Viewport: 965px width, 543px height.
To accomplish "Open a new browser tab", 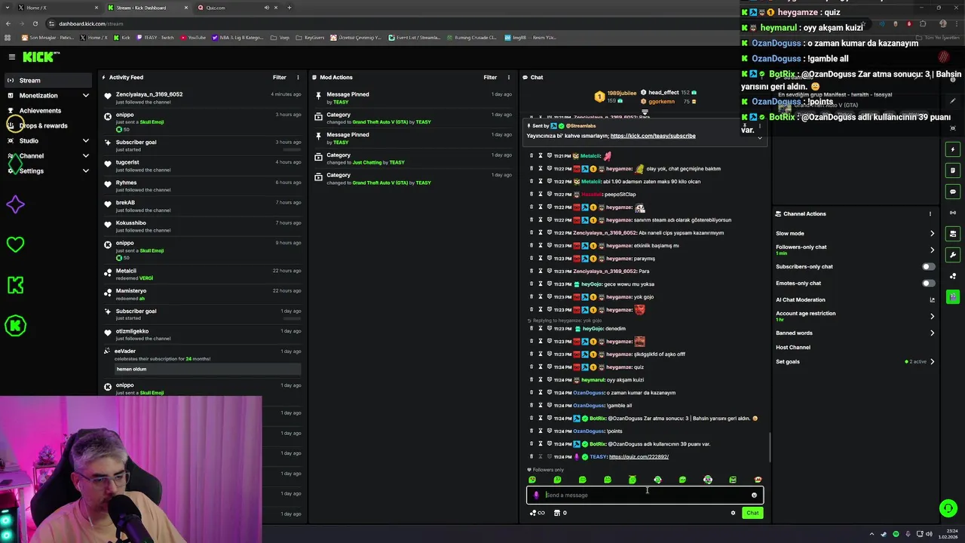I will [289, 8].
